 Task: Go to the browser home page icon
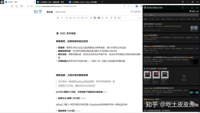pos(17,6)
